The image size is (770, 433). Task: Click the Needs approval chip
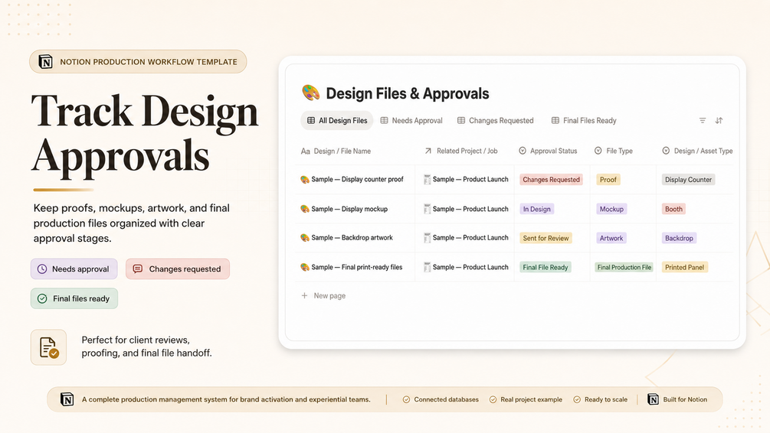coord(74,269)
